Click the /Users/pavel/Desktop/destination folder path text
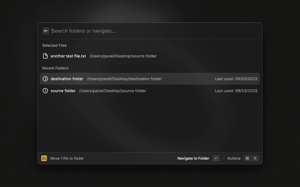Screen dimensions: 300x187 point(124,79)
